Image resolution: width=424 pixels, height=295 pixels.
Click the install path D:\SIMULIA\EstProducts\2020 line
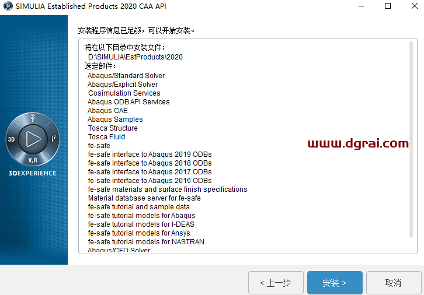[135, 57]
